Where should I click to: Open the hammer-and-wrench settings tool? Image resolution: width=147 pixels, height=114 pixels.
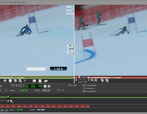click(x=5, y=81)
